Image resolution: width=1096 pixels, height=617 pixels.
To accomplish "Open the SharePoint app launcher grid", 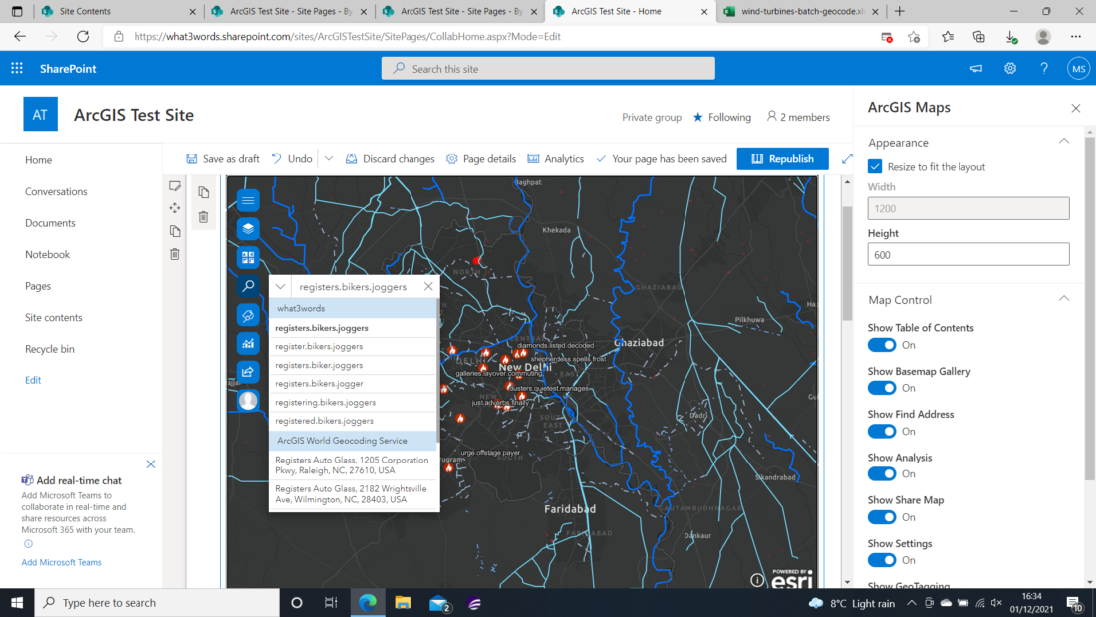I will point(17,68).
